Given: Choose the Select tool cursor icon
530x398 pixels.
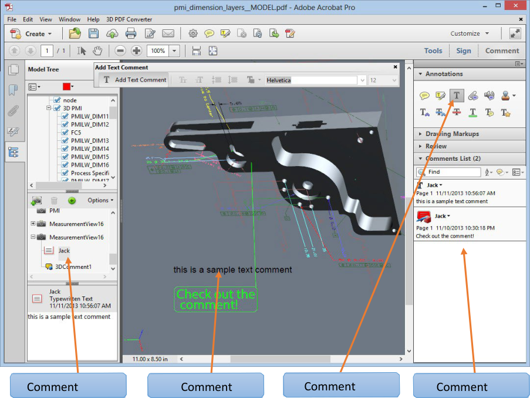Looking at the screenshot, I should 82,50.
